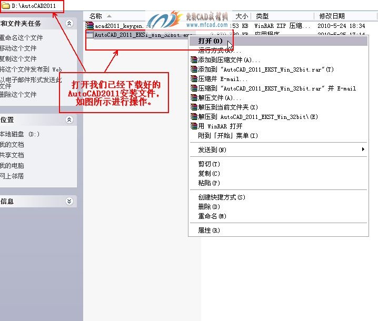Collapse the 位置 panel chevron

(x=69, y=119)
